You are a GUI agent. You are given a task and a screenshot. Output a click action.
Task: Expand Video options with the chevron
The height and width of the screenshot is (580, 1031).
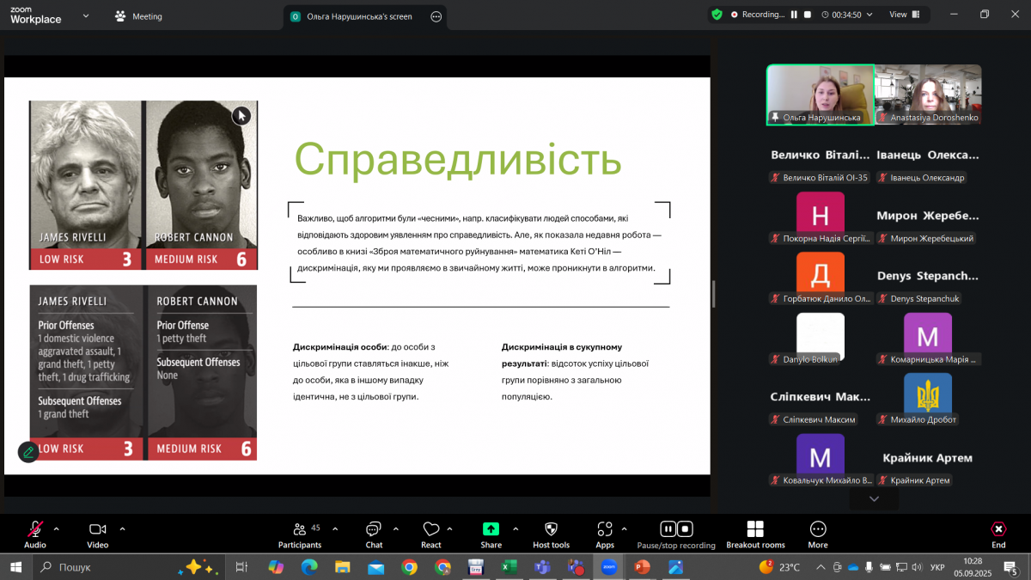[x=121, y=528]
